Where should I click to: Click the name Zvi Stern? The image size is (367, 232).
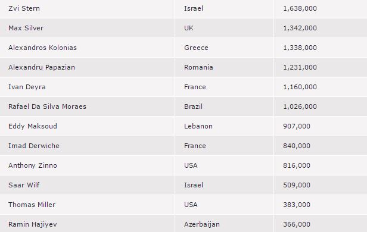pos(24,8)
